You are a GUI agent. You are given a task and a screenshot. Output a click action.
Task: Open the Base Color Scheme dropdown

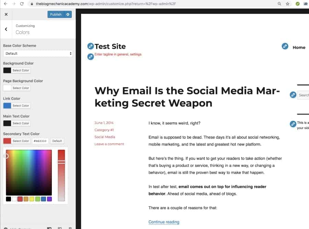point(38,54)
